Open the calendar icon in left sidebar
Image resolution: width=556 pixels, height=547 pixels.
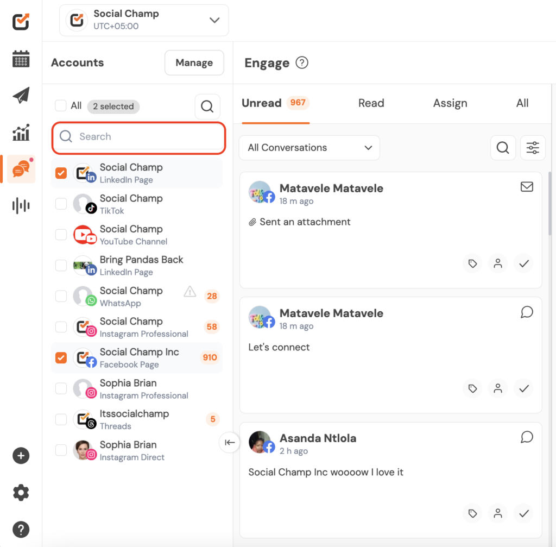(x=21, y=59)
